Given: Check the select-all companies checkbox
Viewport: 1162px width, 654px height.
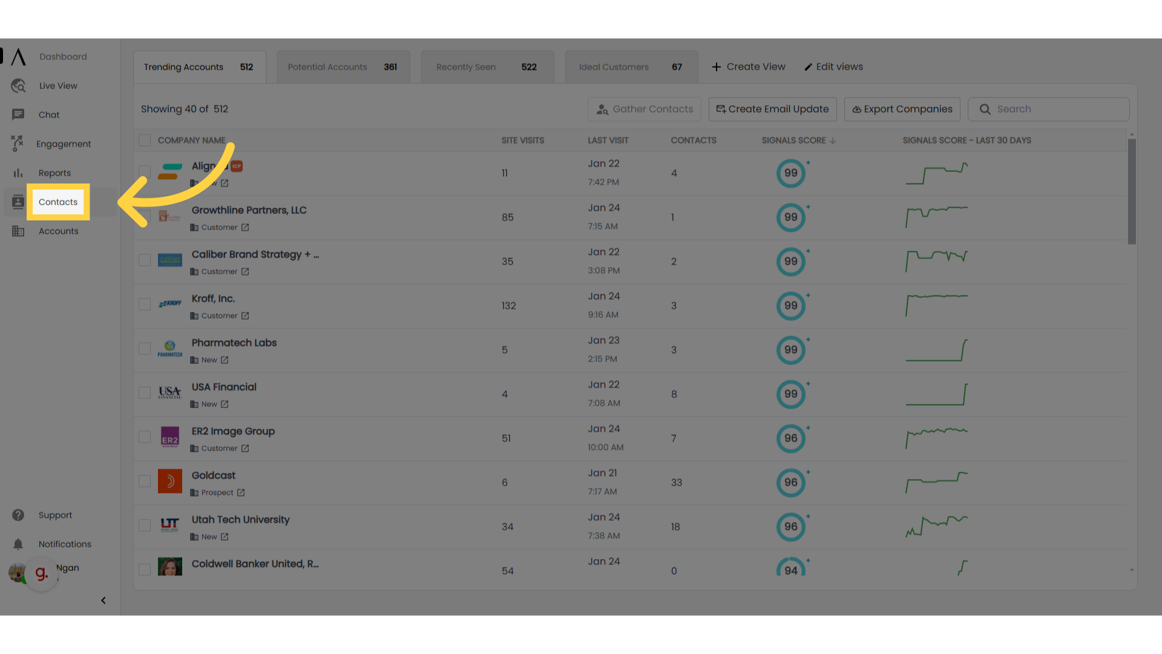Looking at the screenshot, I should pos(145,140).
